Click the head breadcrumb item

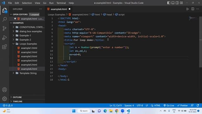[108, 15]
